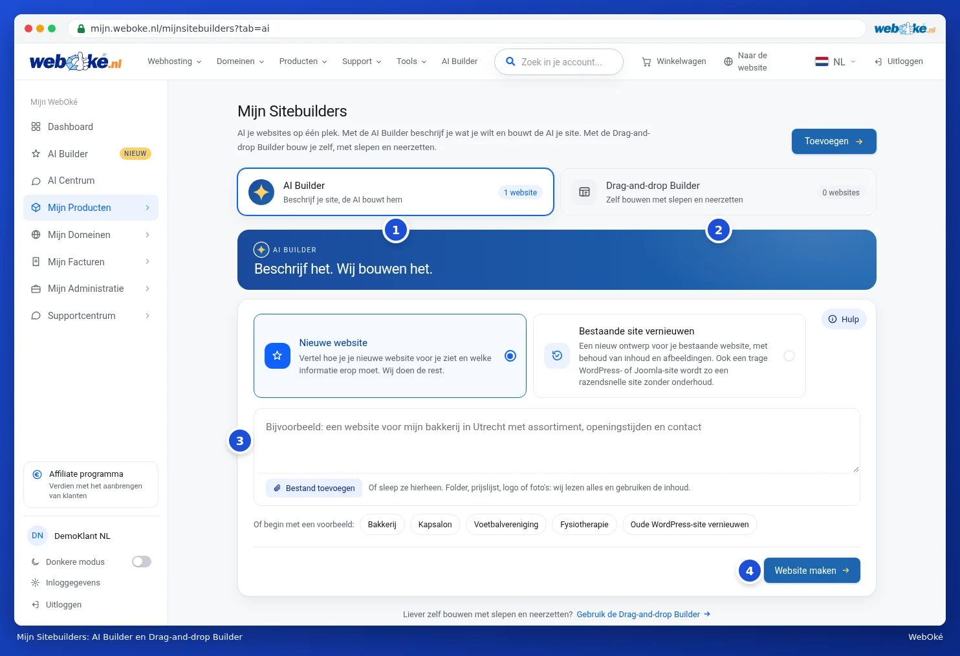The height and width of the screenshot is (656, 960).
Task: Click the star icon next to AI Builder in sidebar
Action: 36,154
